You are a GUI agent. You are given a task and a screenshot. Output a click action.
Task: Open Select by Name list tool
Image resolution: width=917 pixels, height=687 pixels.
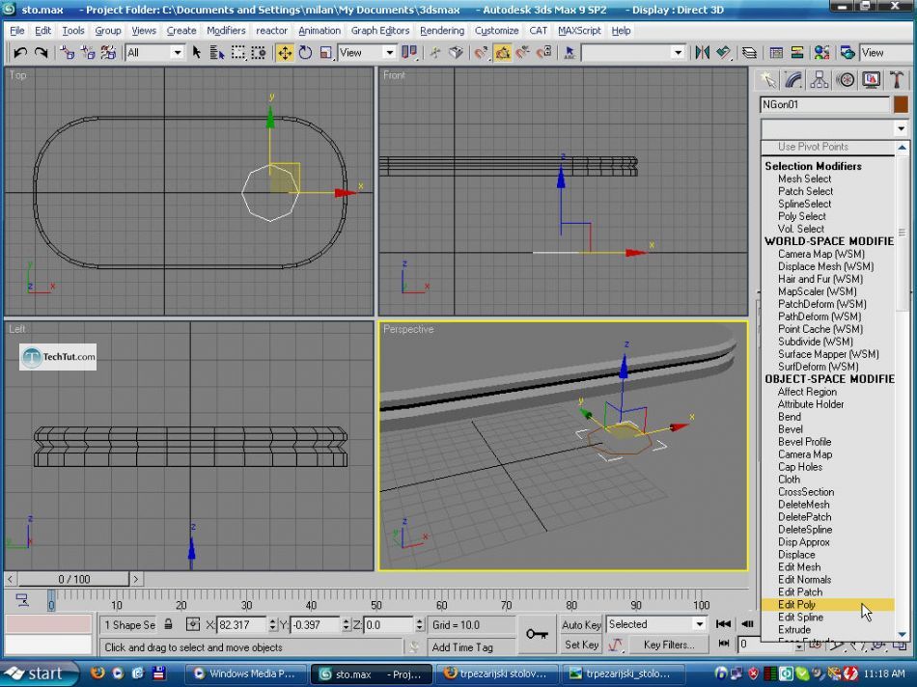tap(217, 53)
